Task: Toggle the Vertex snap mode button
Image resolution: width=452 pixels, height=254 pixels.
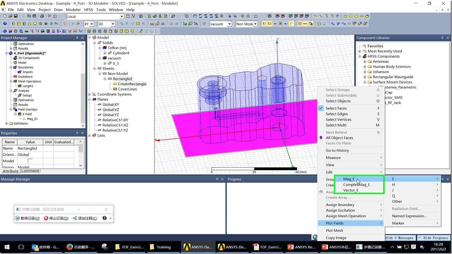Action: tap(269, 24)
